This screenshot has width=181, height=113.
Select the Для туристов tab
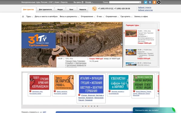click(x=28, y=10)
